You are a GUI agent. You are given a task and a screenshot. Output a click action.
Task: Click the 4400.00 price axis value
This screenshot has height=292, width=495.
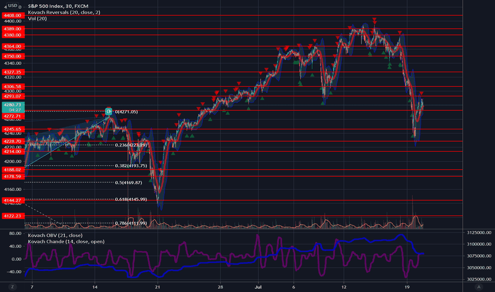[x=13, y=21]
